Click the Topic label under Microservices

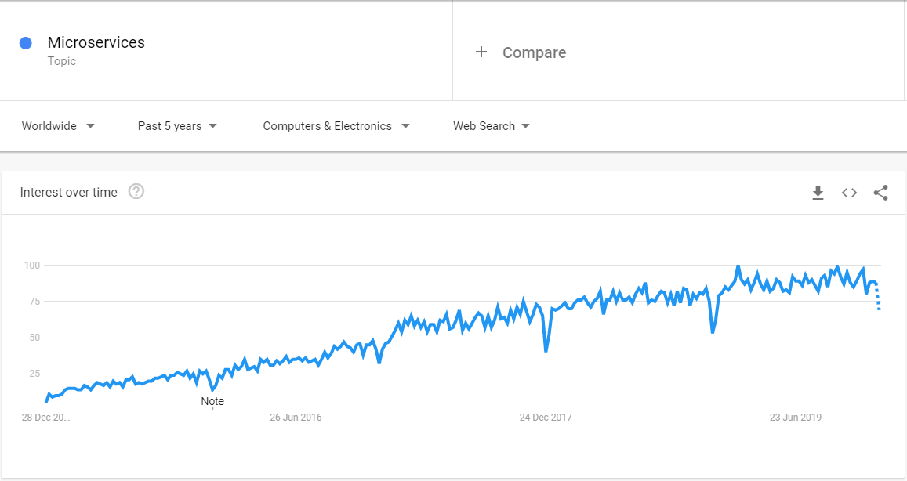coord(62,61)
